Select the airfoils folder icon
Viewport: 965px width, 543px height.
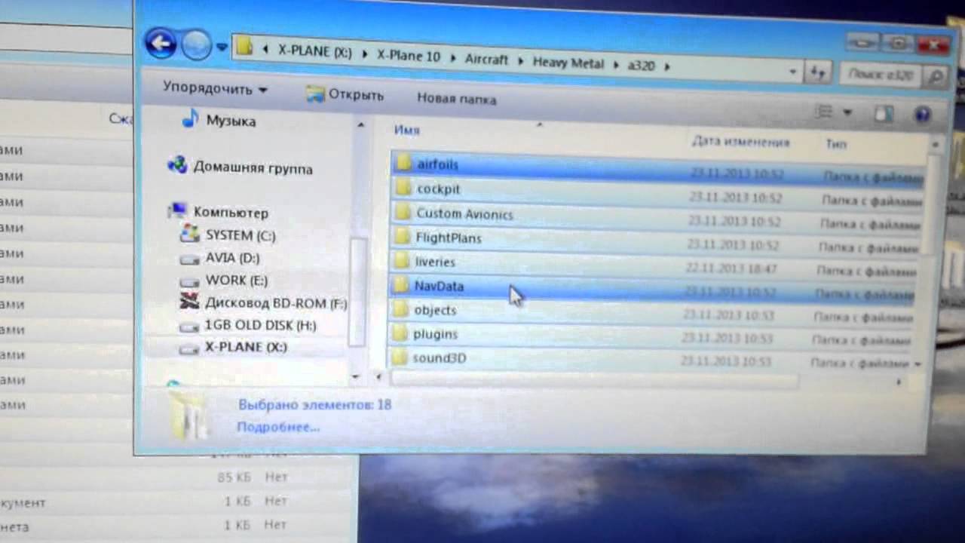(403, 162)
